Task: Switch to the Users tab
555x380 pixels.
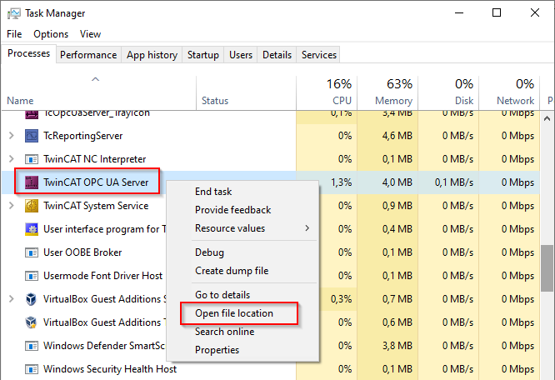Action: [241, 55]
